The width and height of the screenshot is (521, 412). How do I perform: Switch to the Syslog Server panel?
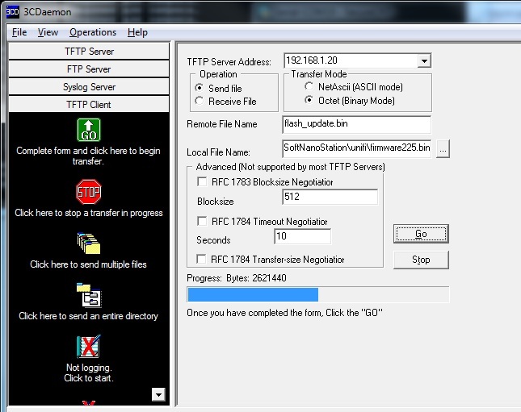pyautogui.click(x=89, y=87)
